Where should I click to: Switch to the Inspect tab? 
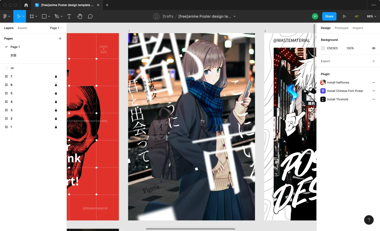tap(358, 28)
